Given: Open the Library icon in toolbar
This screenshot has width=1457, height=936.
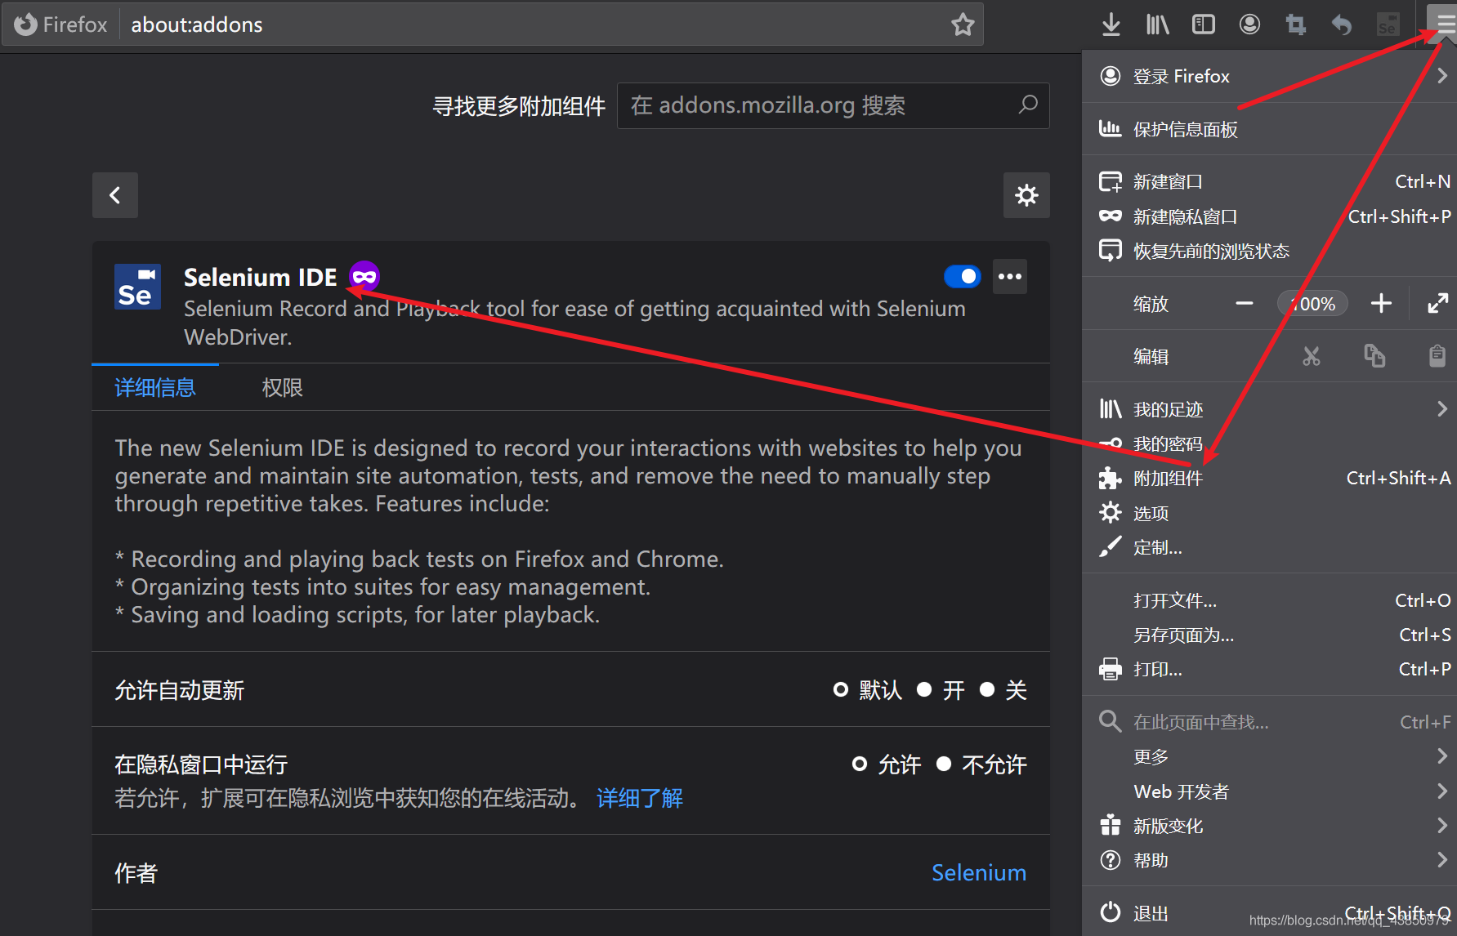Looking at the screenshot, I should click(1157, 25).
